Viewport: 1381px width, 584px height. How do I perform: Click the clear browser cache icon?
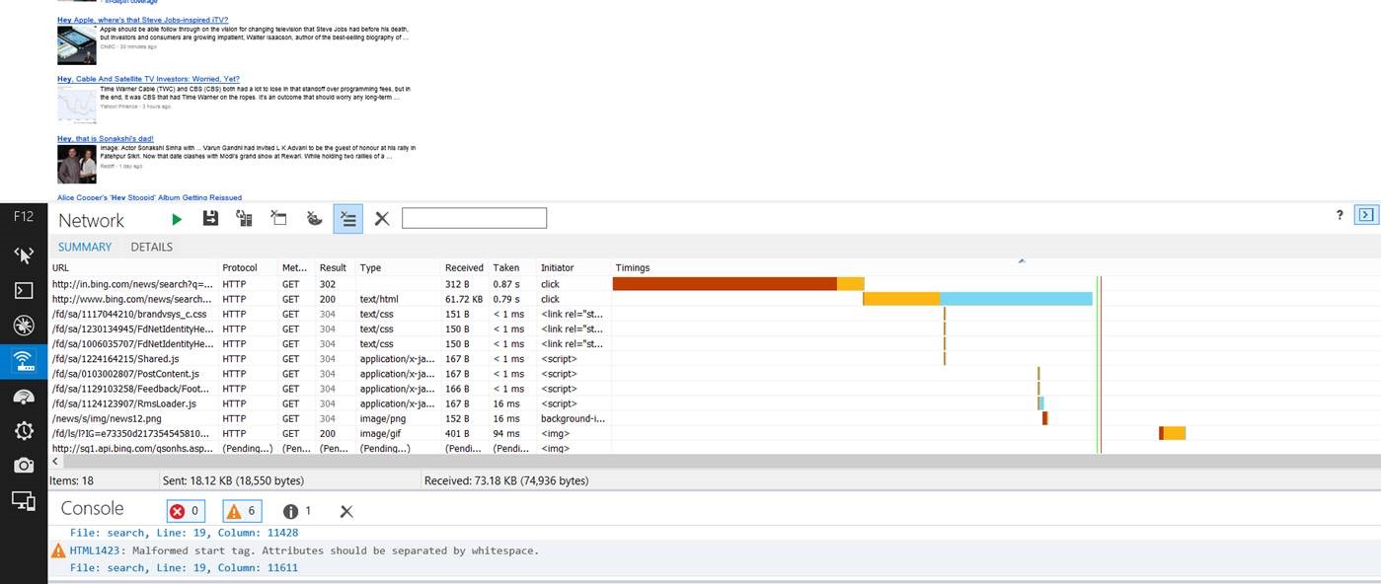(x=278, y=218)
